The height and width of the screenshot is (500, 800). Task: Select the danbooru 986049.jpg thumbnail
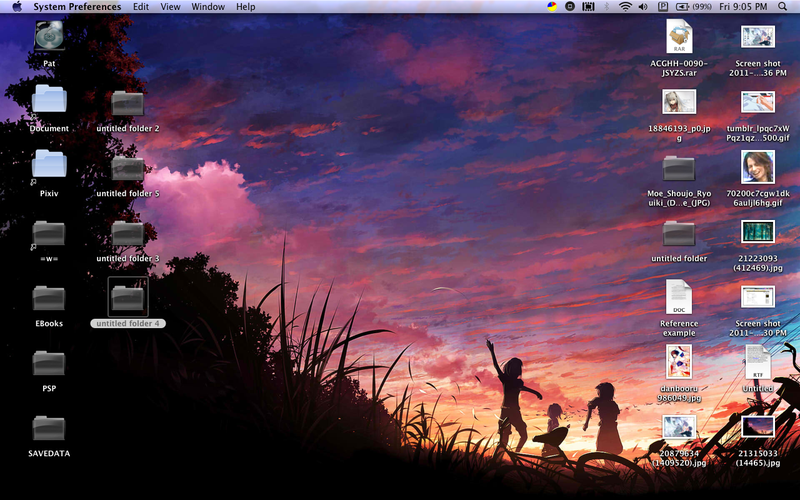pyautogui.click(x=679, y=361)
